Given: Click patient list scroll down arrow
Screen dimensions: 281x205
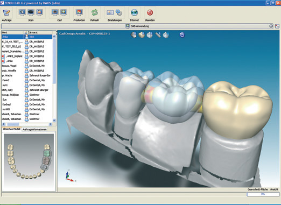Looking at the screenshot, I should click(54, 121).
